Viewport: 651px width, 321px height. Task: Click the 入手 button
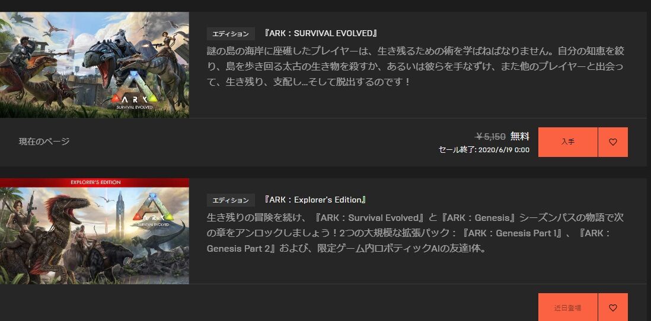click(x=568, y=142)
